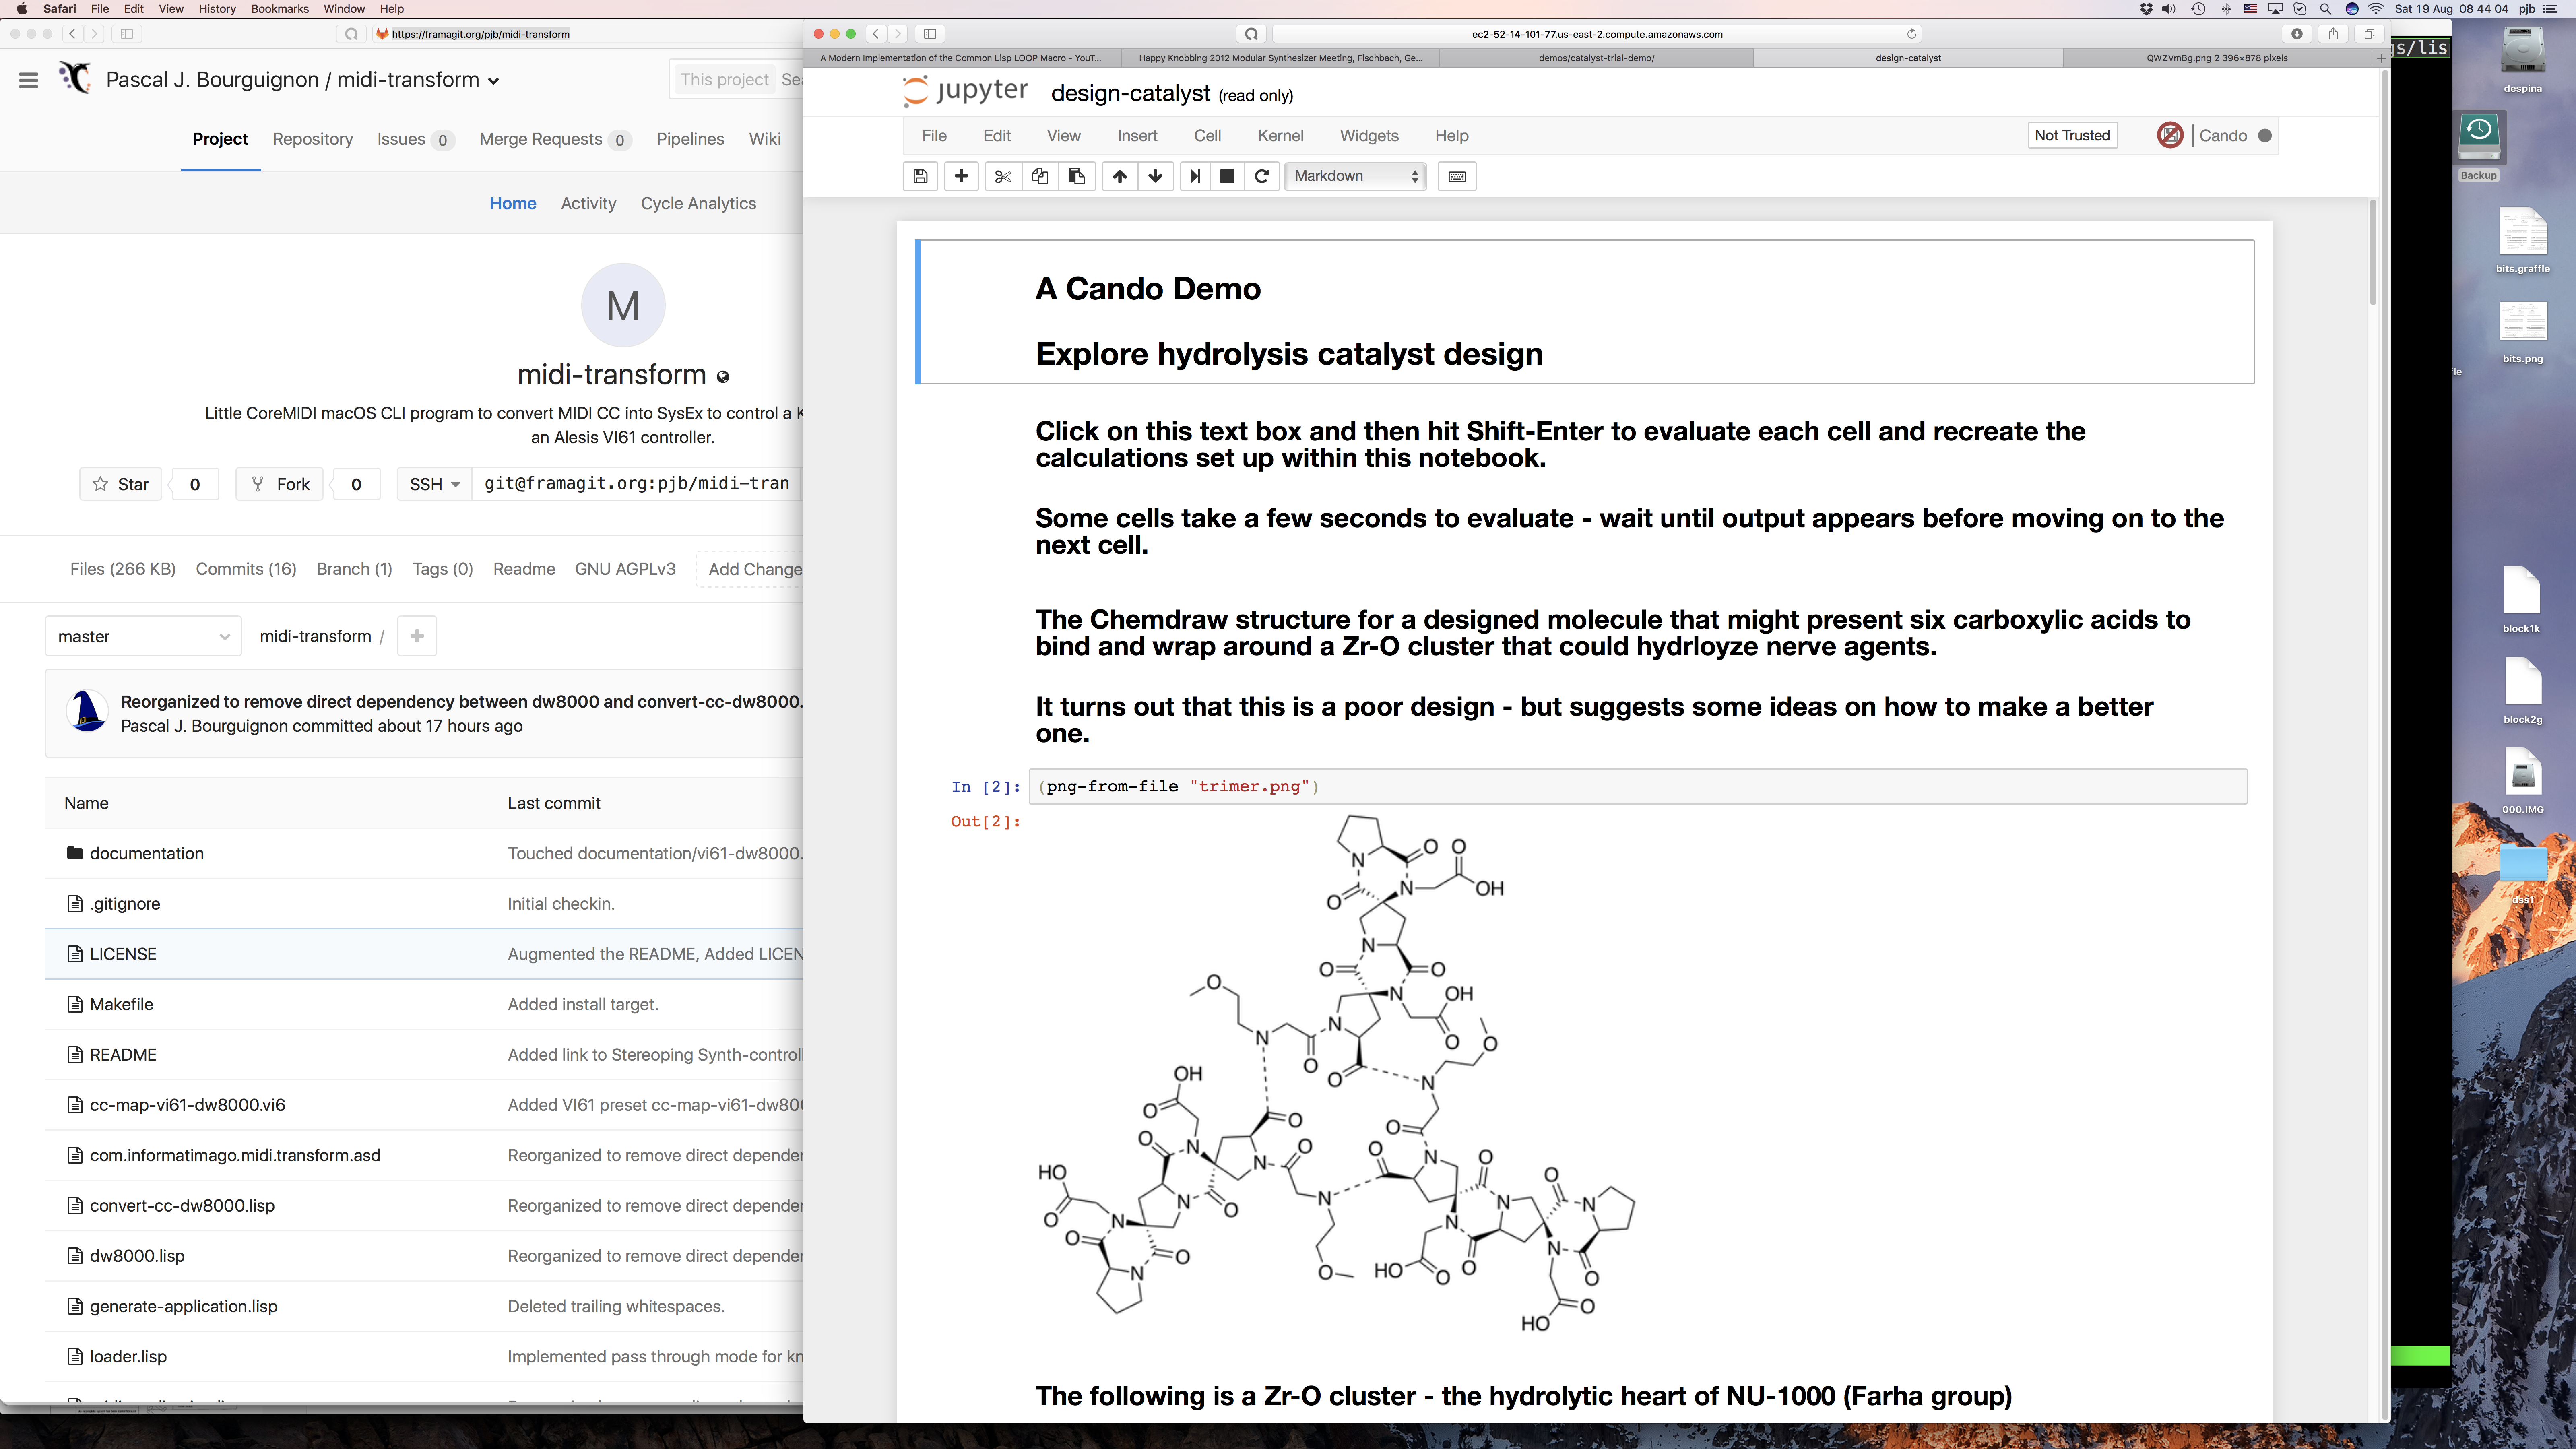The height and width of the screenshot is (1449, 2576).
Task: Move the selected cell down
Action: tap(1156, 176)
